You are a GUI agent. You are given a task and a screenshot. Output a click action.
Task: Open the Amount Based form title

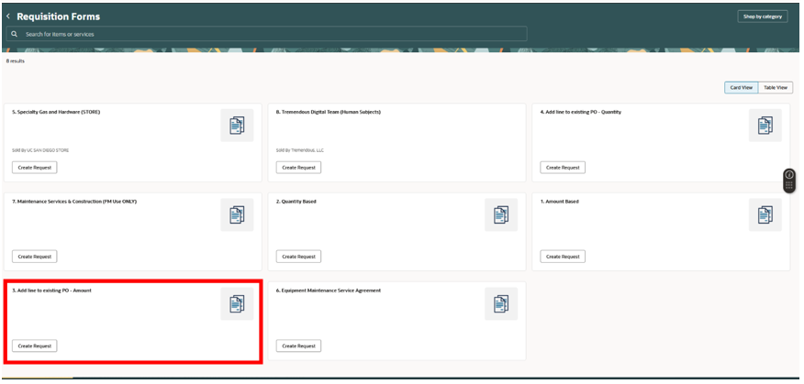(560, 201)
